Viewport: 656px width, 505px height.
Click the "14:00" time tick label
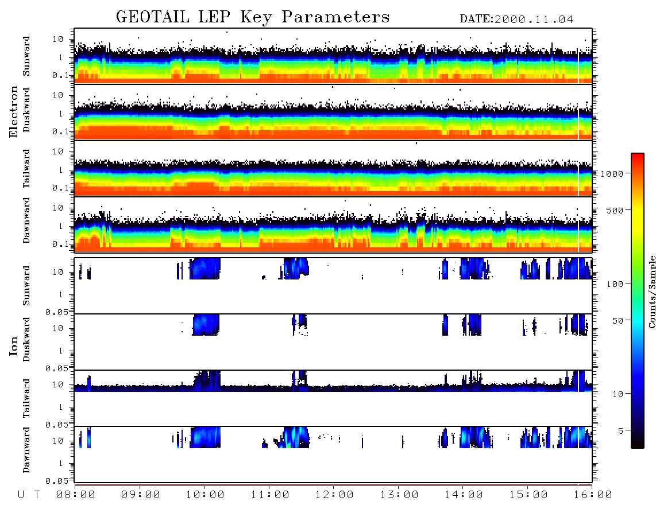click(464, 495)
